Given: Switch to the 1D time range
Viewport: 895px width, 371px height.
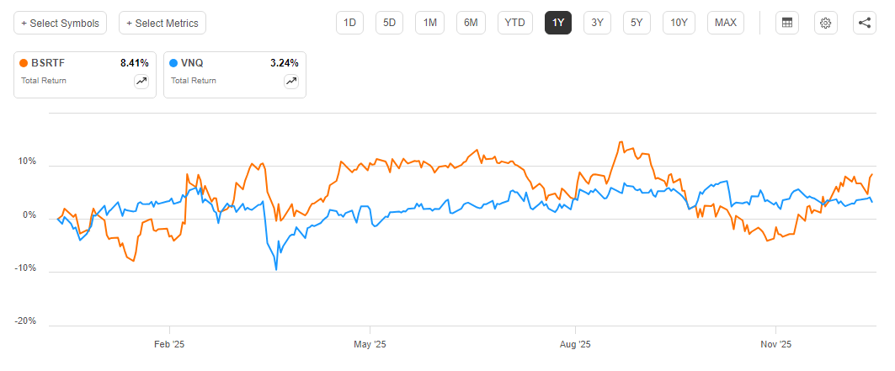Looking at the screenshot, I should (x=349, y=23).
